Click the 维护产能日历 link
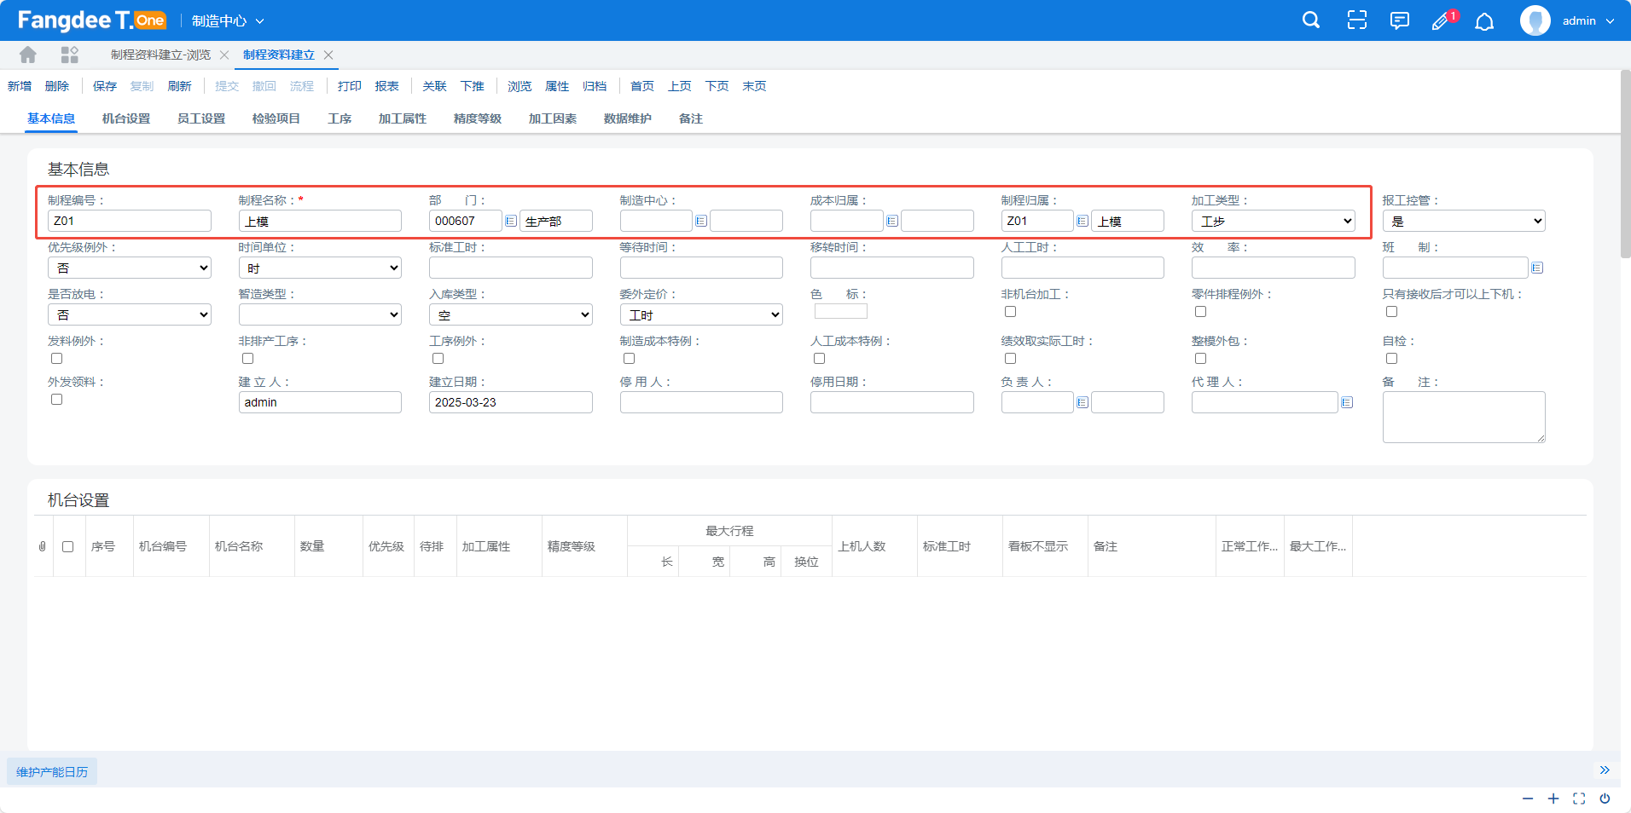The image size is (1631, 813). click(52, 771)
